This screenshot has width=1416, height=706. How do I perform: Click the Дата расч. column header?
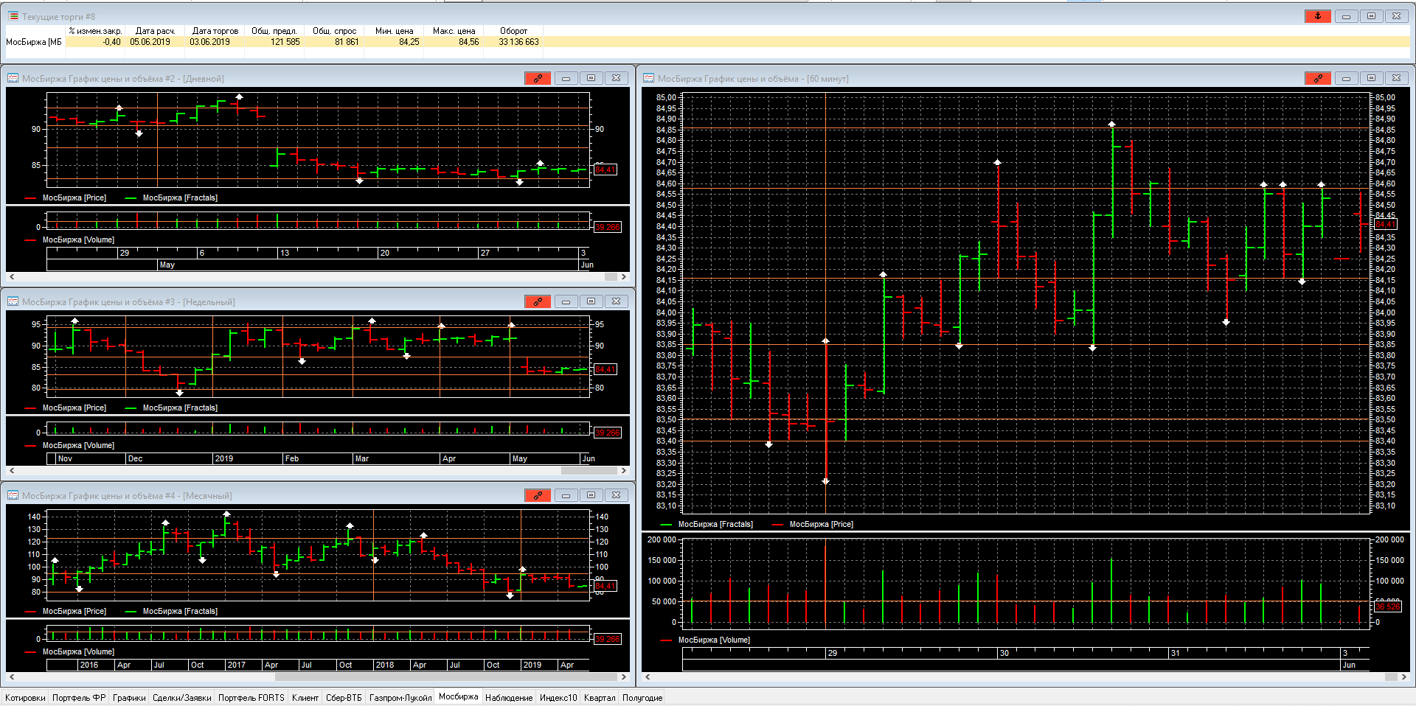pyautogui.click(x=155, y=31)
